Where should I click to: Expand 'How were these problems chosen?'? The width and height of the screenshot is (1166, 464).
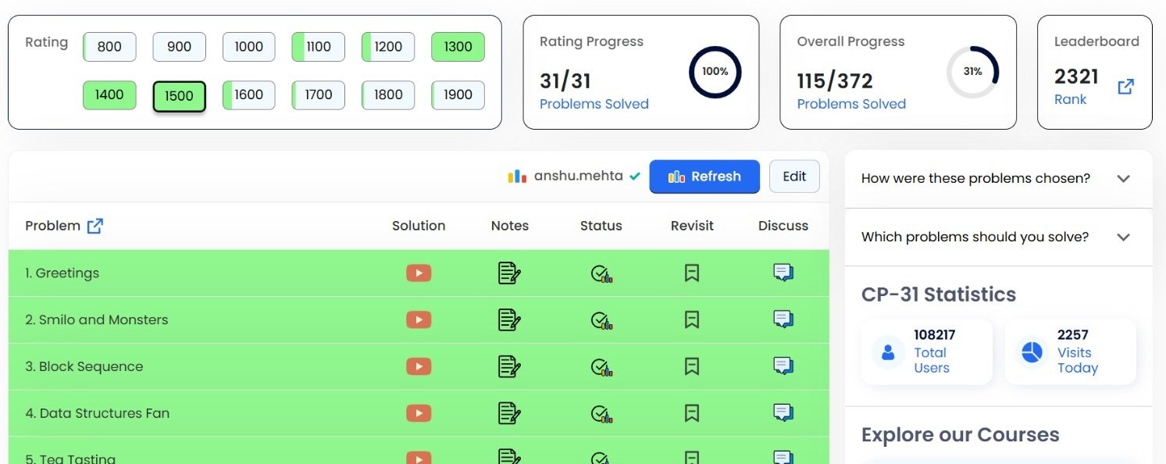click(999, 178)
